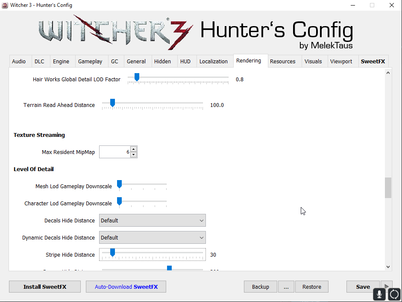Go to the Gameplay tab
This screenshot has width=402, height=302.
(90, 61)
